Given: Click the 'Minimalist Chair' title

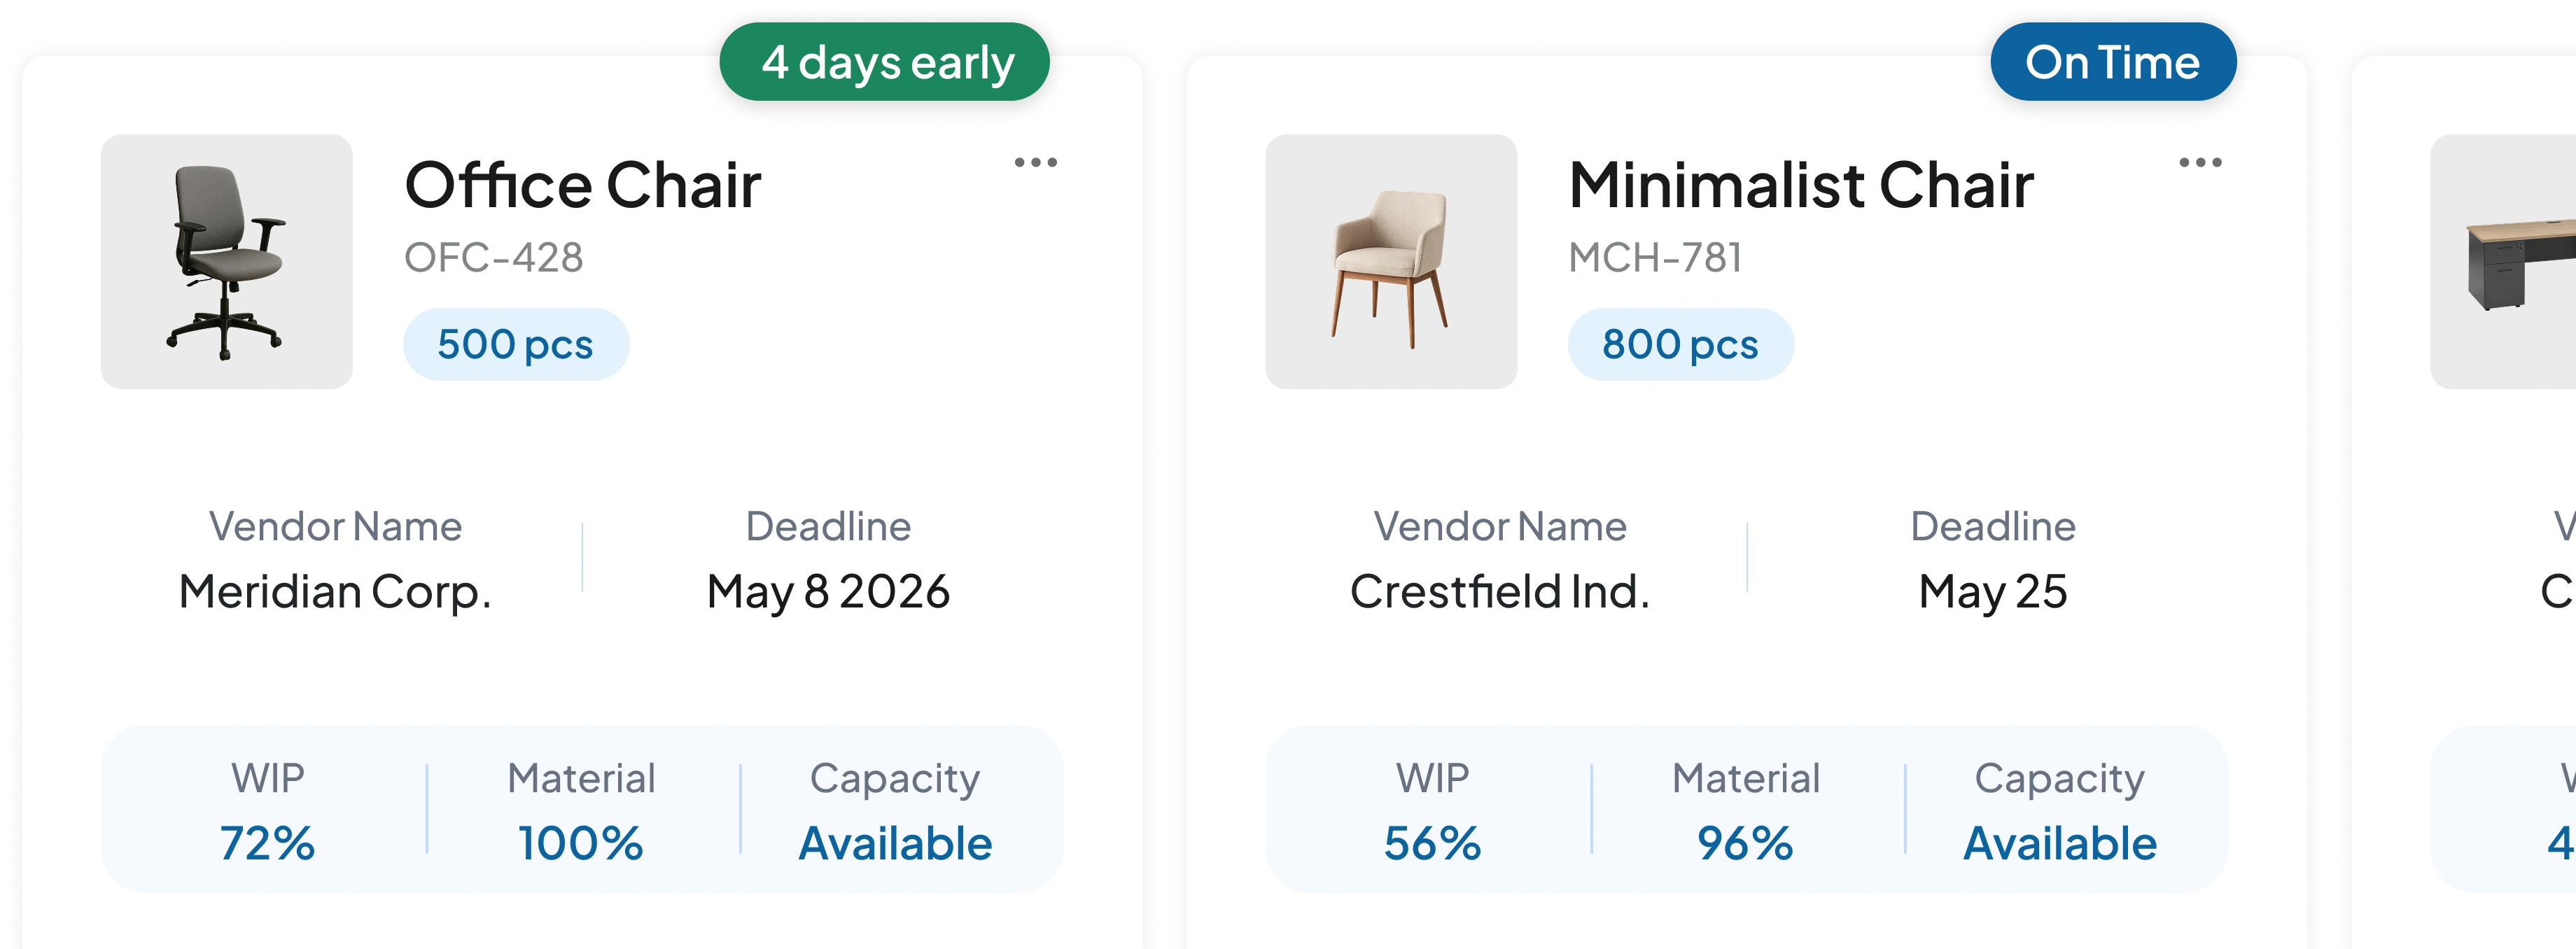Looking at the screenshot, I should click(x=1801, y=185).
